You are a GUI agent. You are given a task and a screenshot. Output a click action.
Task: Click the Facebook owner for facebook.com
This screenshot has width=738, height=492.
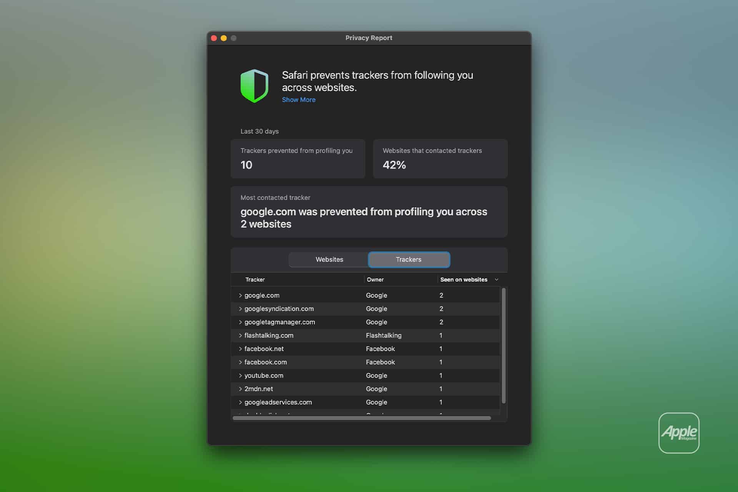380,362
